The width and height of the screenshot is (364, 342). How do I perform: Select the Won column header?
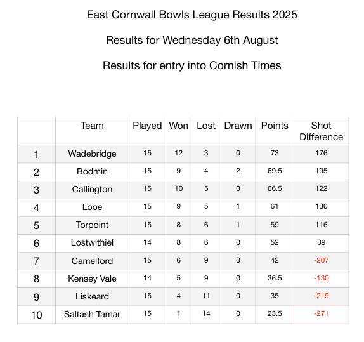tap(179, 126)
